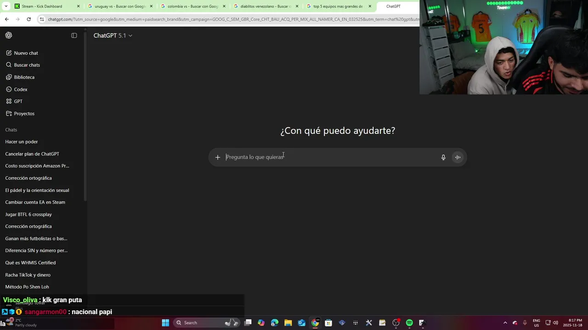
Task: Show hidden system tray icons
Action: 505,323
